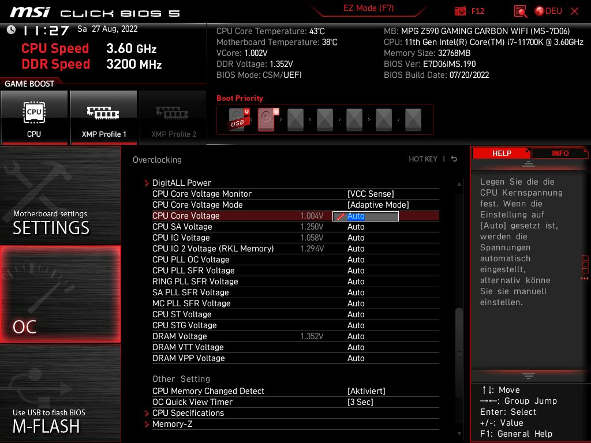Click the scroll down arrow of settings list

pyautogui.click(x=459, y=434)
